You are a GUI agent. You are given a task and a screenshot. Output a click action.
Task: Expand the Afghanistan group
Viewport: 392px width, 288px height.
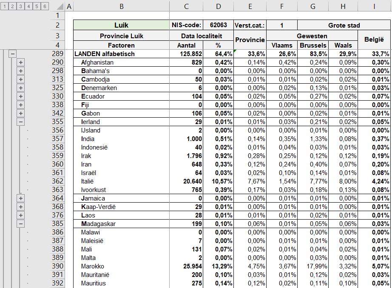pos(20,62)
